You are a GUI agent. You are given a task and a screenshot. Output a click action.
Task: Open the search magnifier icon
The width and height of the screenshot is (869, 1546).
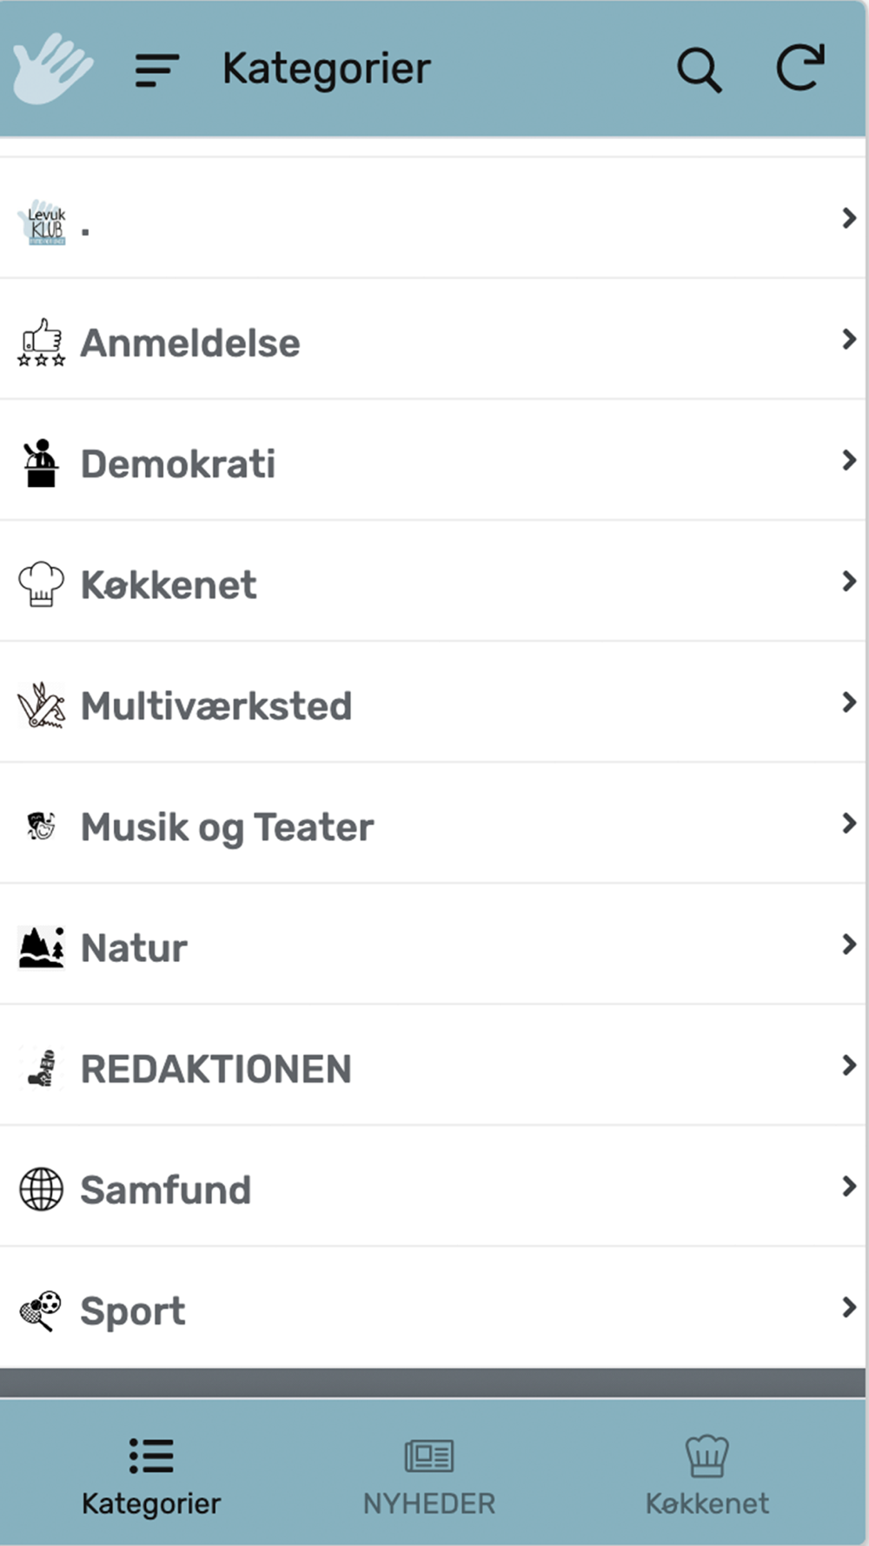point(700,69)
